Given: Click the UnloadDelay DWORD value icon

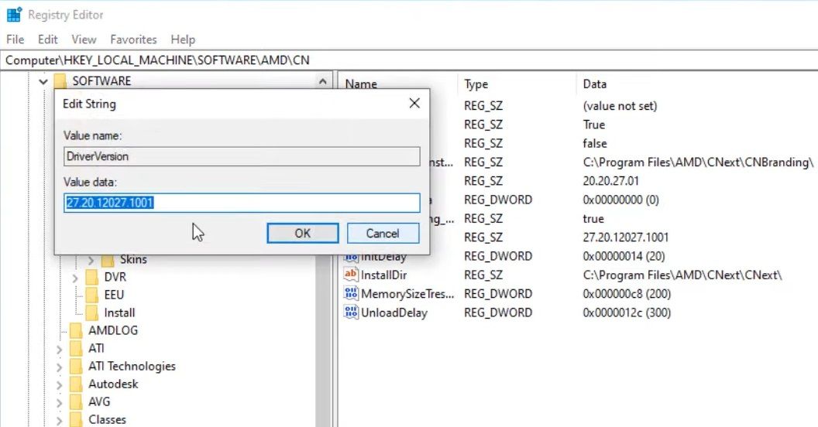Looking at the screenshot, I should click(x=351, y=313).
